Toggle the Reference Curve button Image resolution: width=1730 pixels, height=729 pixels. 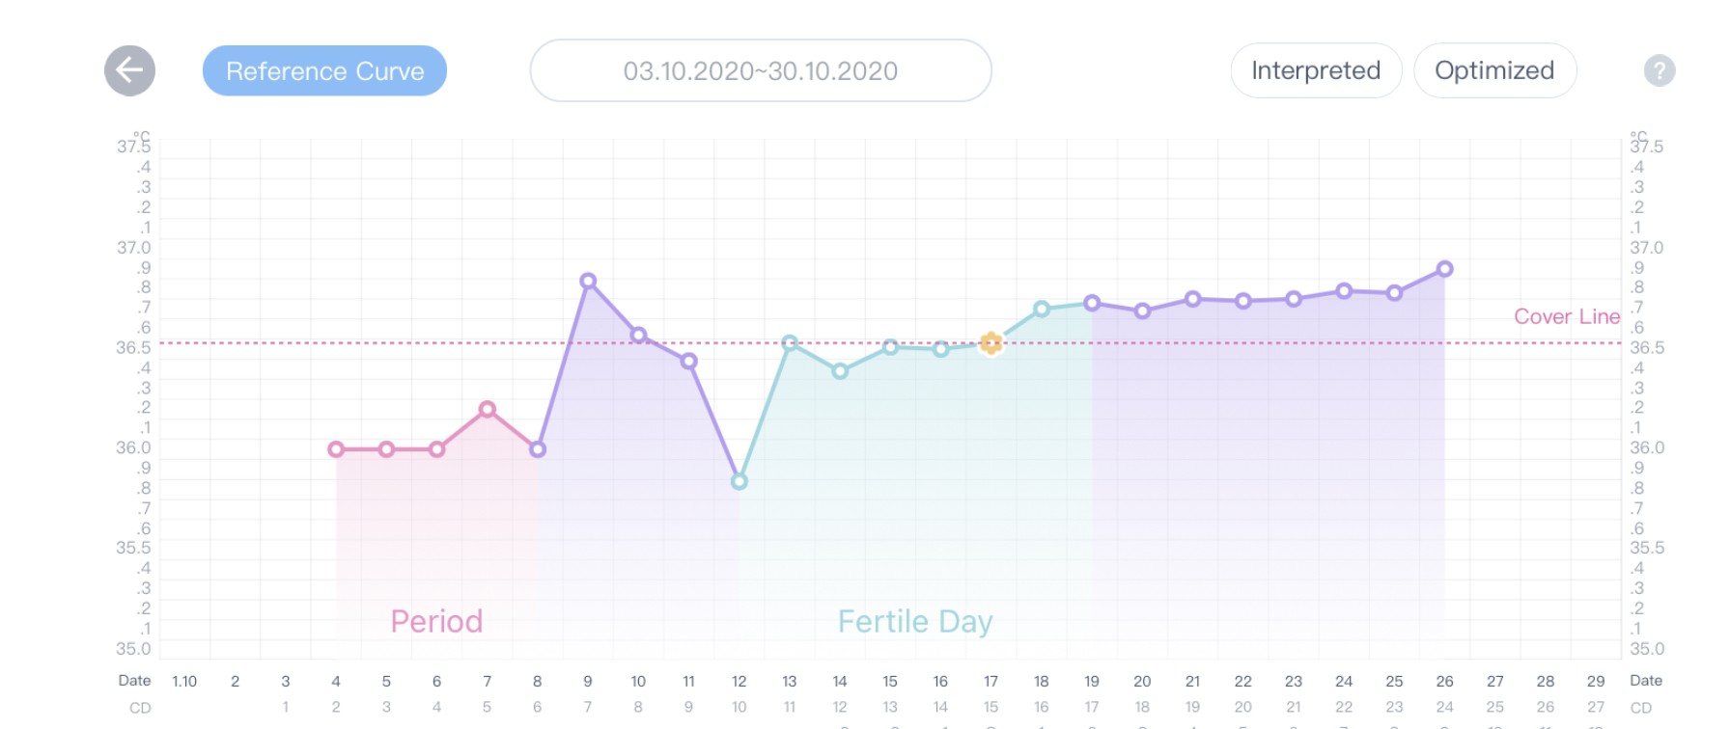(324, 70)
